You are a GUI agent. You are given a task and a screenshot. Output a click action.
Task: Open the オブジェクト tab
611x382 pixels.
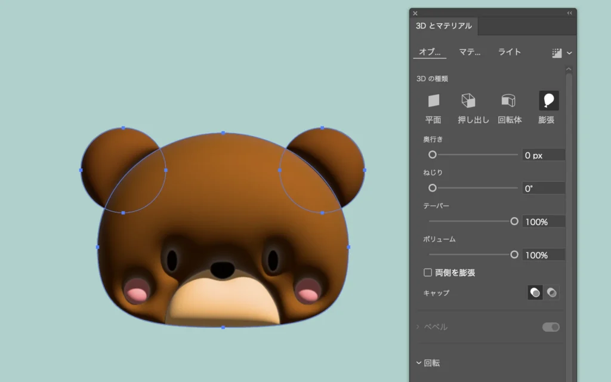click(429, 52)
